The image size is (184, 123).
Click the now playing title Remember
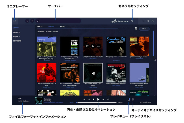(x=47, y=99)
